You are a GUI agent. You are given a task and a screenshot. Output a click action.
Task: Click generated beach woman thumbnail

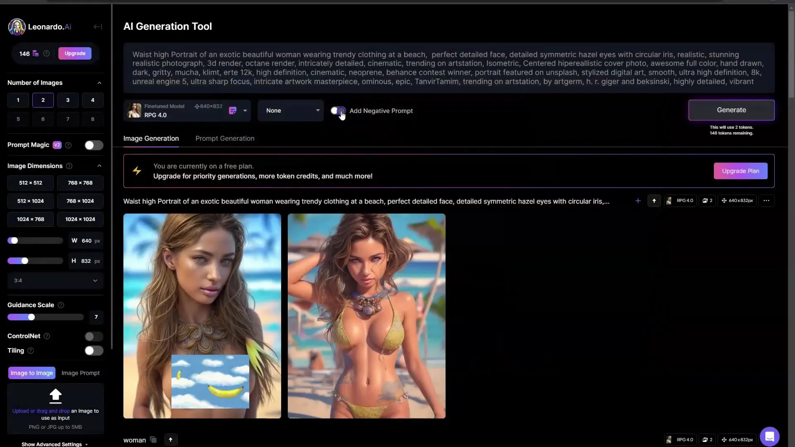pos(202,316)
